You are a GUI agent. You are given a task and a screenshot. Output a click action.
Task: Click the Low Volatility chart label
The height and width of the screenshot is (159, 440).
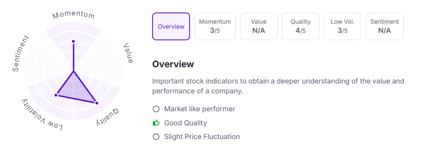[43, 114]
